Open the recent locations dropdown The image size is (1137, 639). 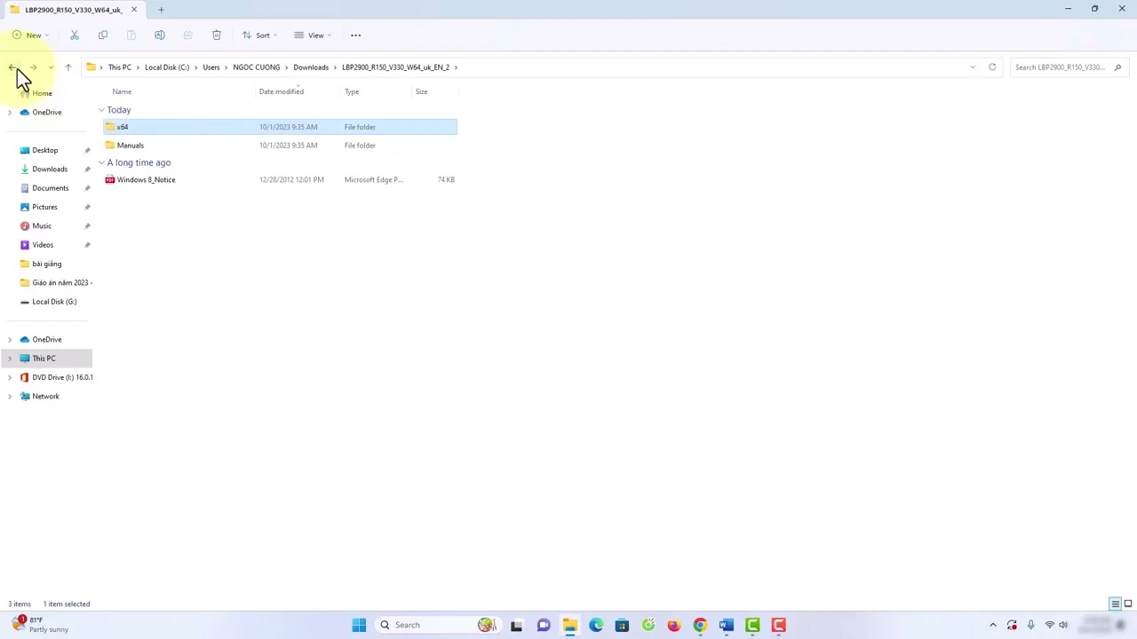(x=51, y=67)
